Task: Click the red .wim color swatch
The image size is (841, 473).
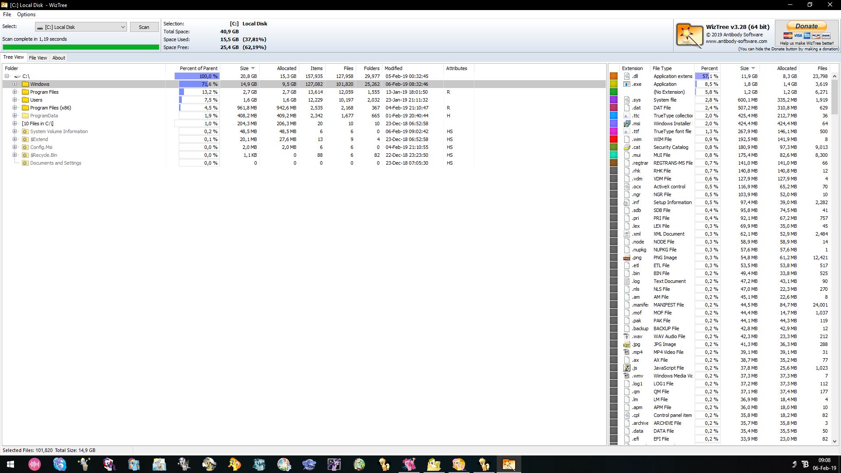Action: point(614,139)
